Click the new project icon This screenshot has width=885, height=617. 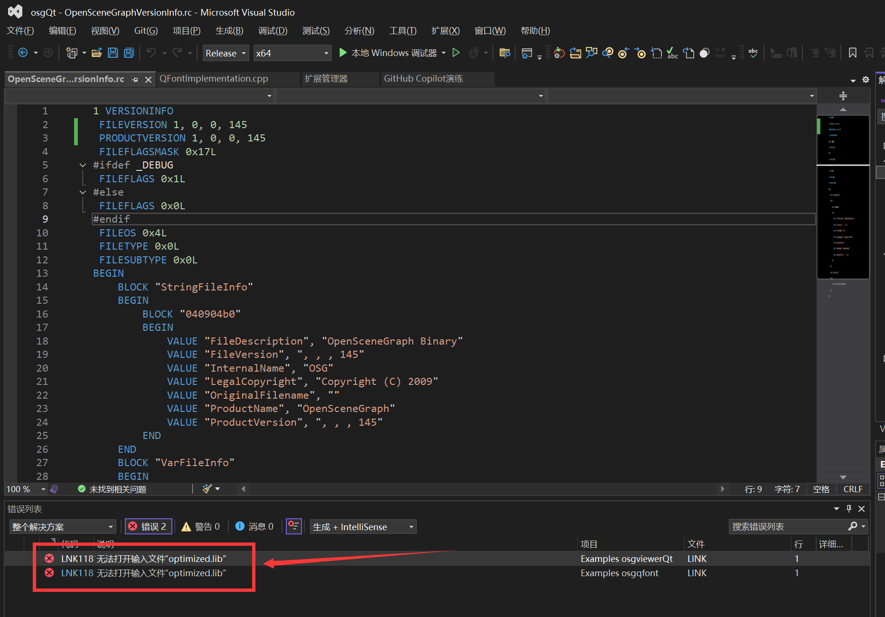pyautogui.click(x=72, y=53)
